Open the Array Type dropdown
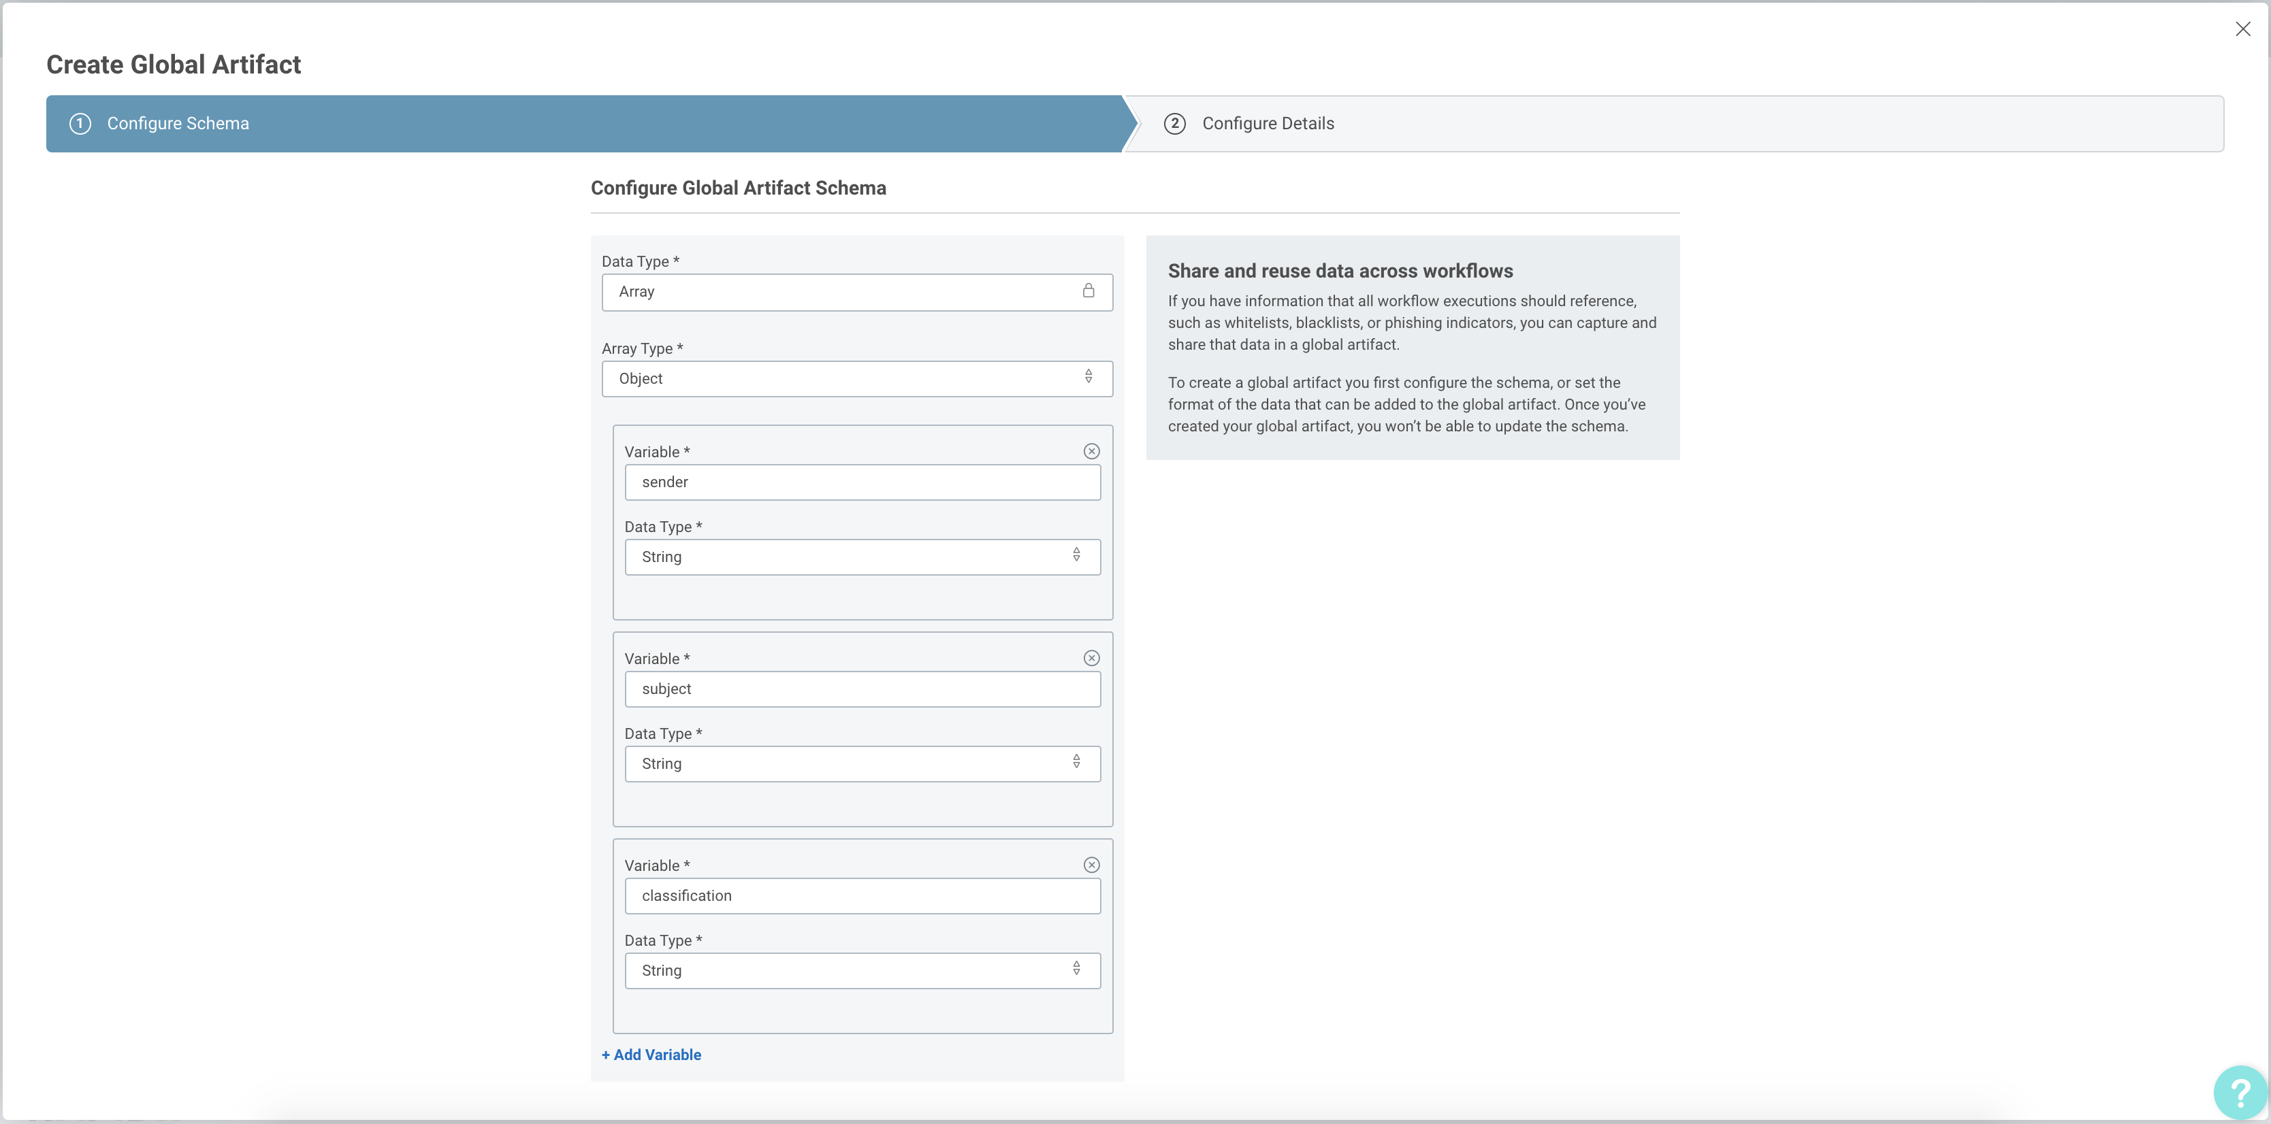 coord(856,378)
